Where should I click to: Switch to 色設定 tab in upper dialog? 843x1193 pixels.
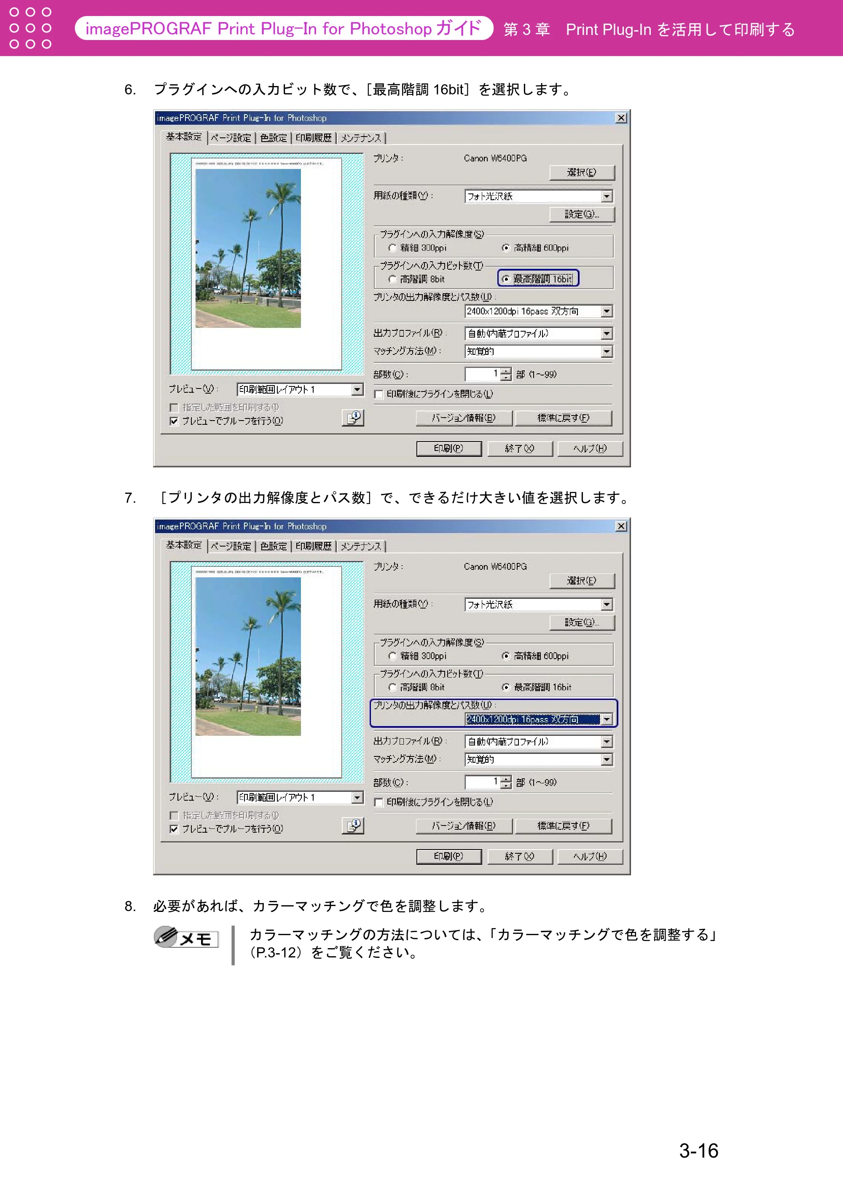click(x=274, y=138)
